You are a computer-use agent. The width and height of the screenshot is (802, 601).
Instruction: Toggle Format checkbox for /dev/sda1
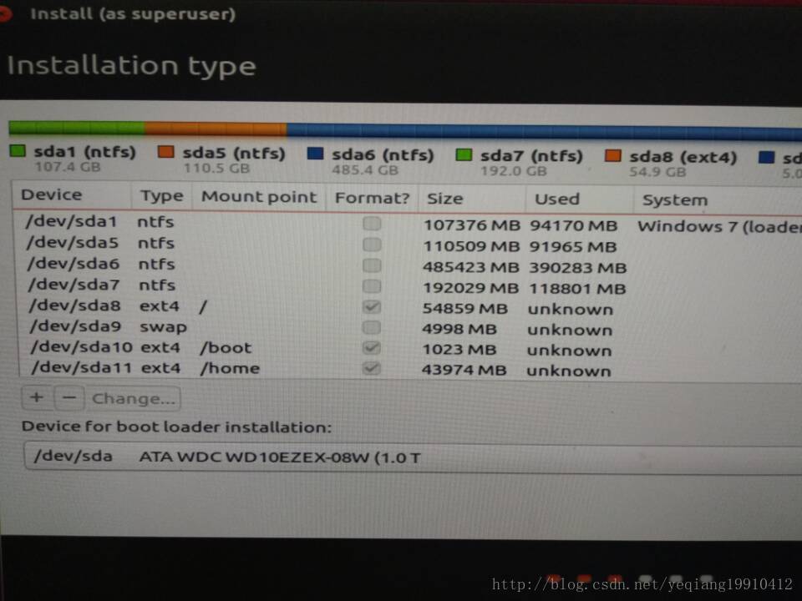click(372, 224)
